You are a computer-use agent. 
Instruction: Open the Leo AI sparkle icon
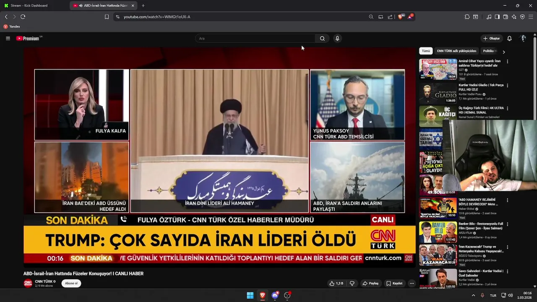[x=514, y=17]
